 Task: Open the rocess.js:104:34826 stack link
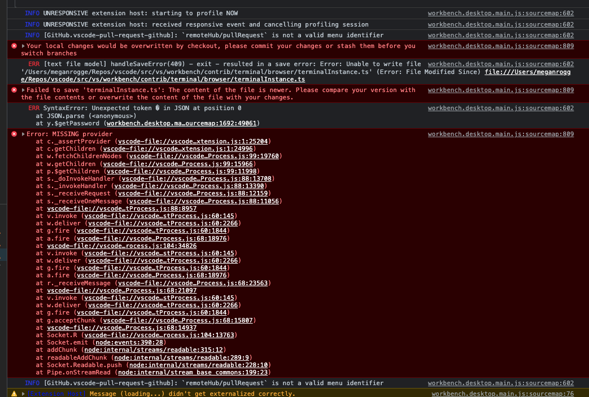(122, 246)
